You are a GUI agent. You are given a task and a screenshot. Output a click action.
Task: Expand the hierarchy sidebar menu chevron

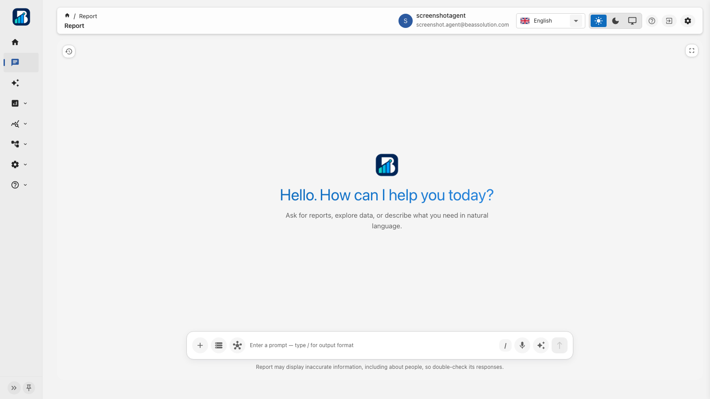click(25, 144)
